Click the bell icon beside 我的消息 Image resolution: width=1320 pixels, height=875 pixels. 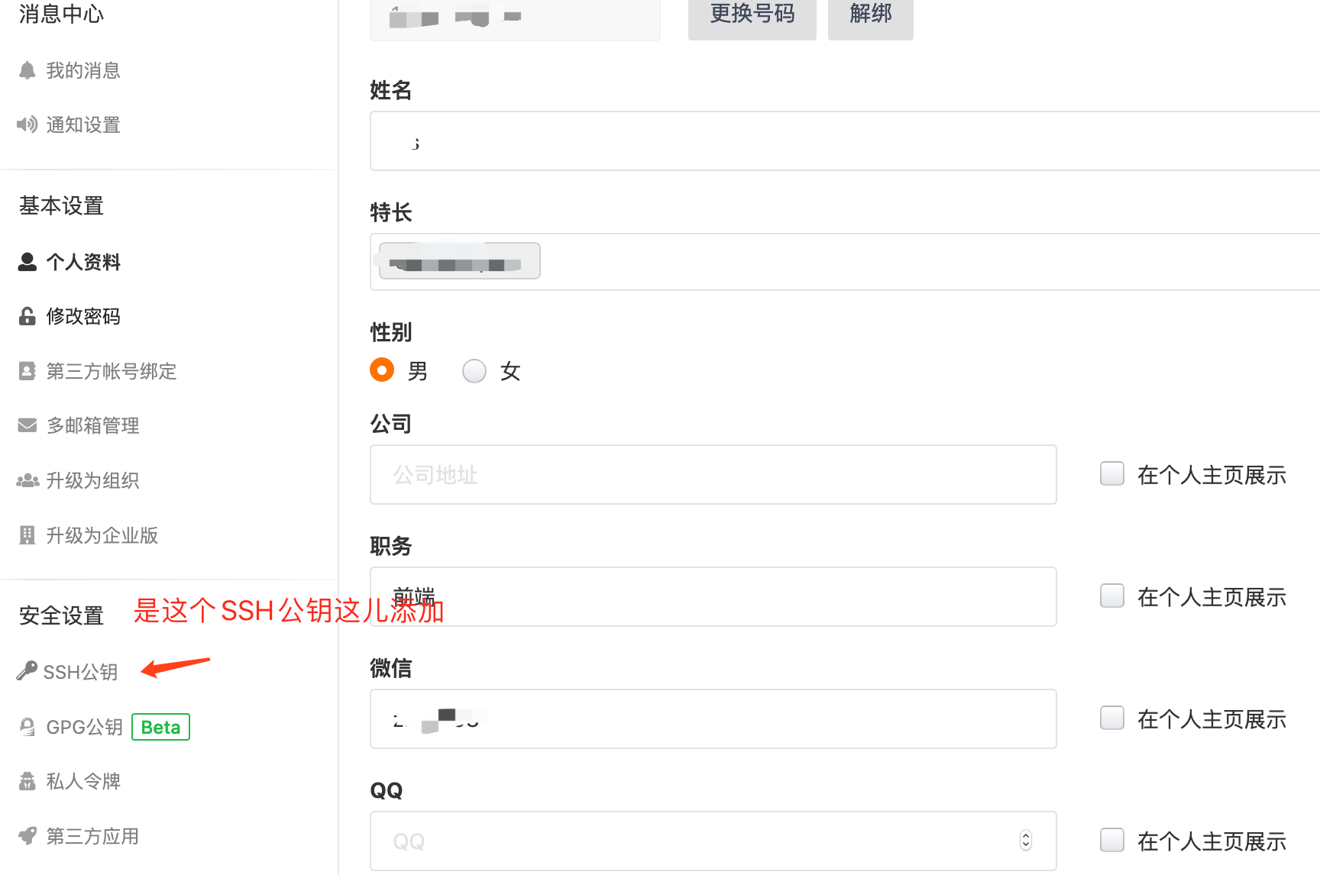[x=27, y=70]
